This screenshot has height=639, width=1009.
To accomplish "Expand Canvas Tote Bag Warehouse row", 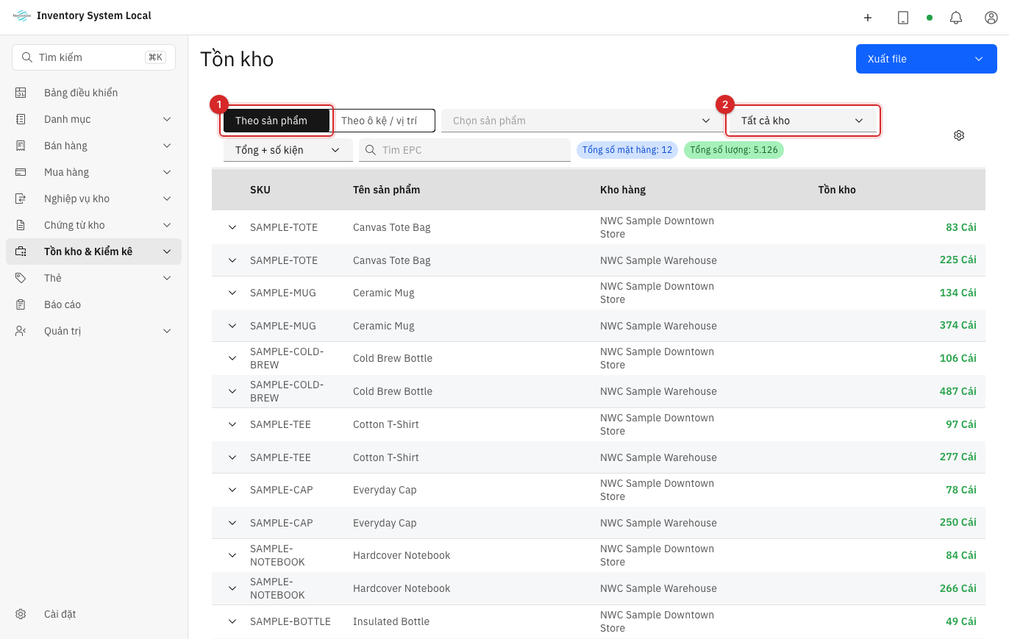I will pyautogui.click(x=232, y=260).
